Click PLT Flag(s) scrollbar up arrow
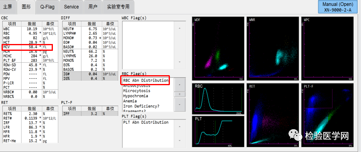The image size is (361, 152). point(179,127)
